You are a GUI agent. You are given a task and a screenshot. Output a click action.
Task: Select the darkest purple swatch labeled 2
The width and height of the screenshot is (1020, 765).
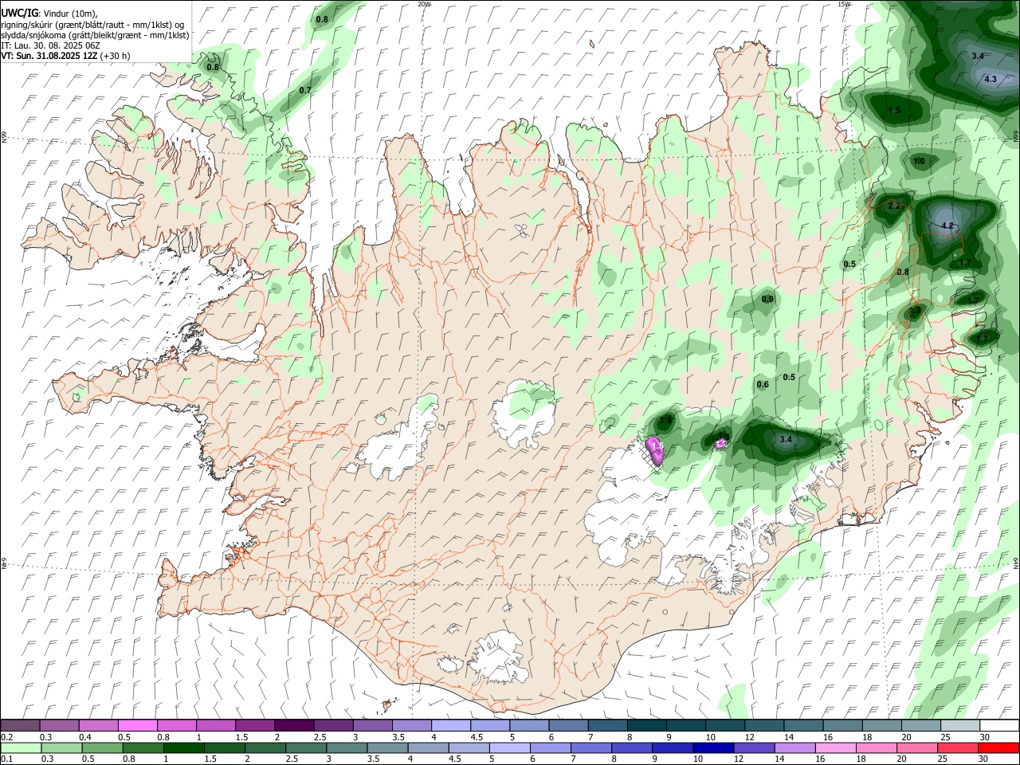[x=294, y=725]
